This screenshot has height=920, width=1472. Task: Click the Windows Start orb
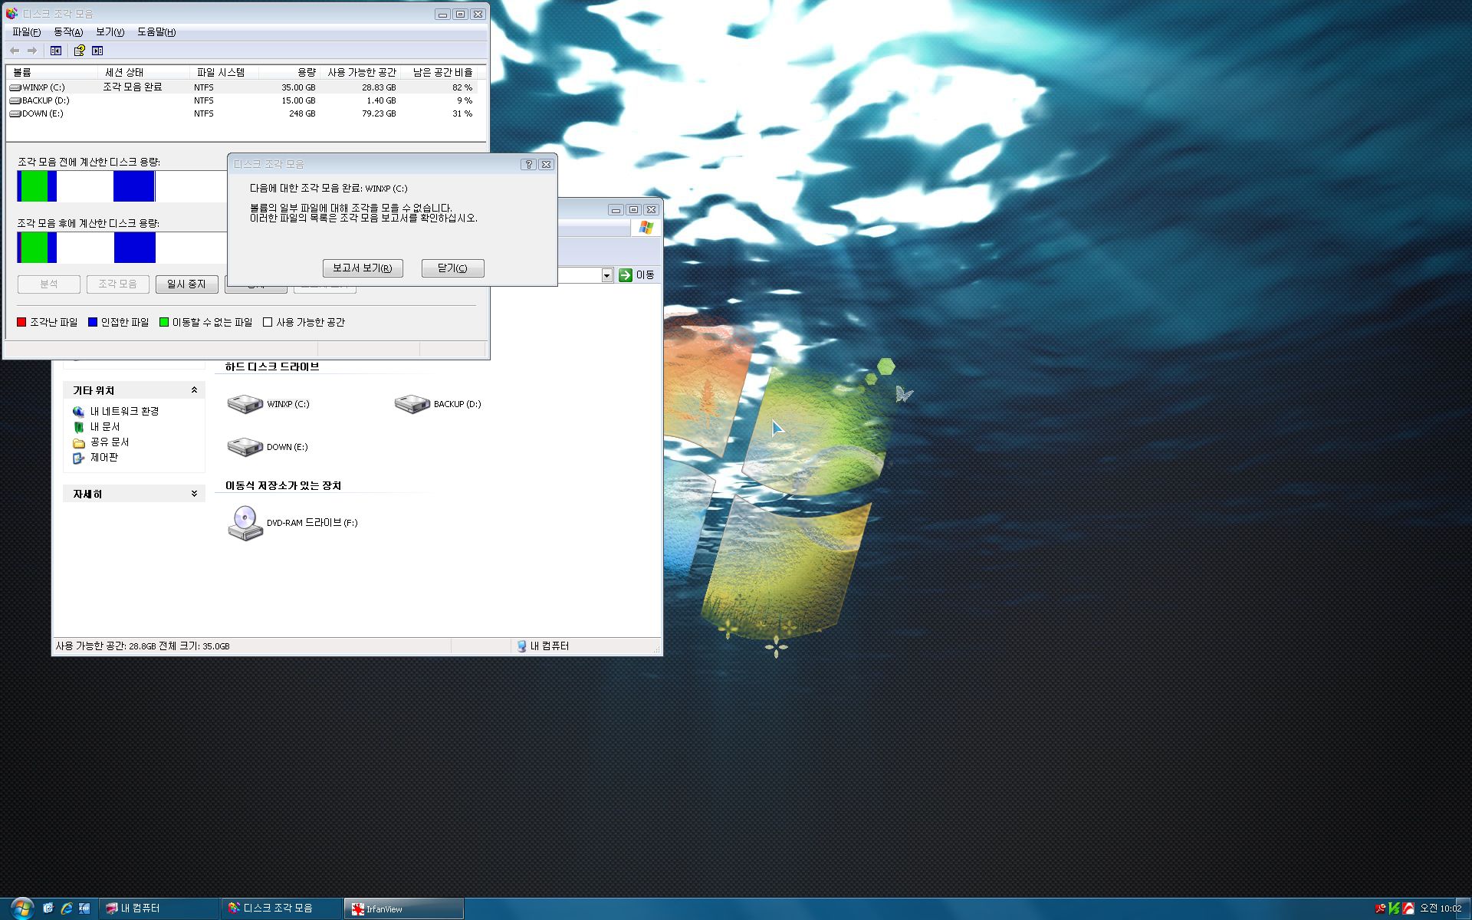tap(21, 909)
